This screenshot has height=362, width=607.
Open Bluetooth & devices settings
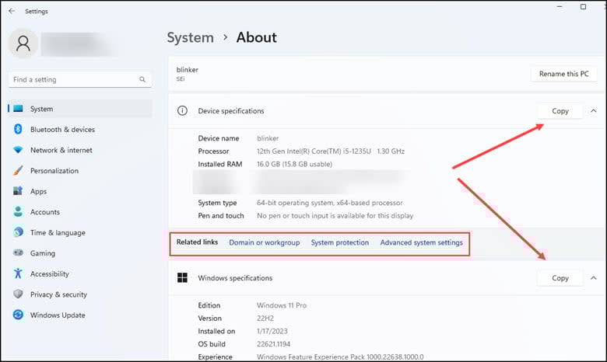click(x=80, y=129)
